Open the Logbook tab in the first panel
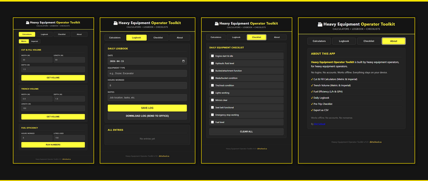Viewport: 428px width, 181px height. 44,34
